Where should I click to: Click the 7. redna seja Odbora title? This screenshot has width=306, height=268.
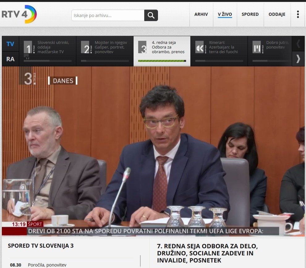(207, 253)
